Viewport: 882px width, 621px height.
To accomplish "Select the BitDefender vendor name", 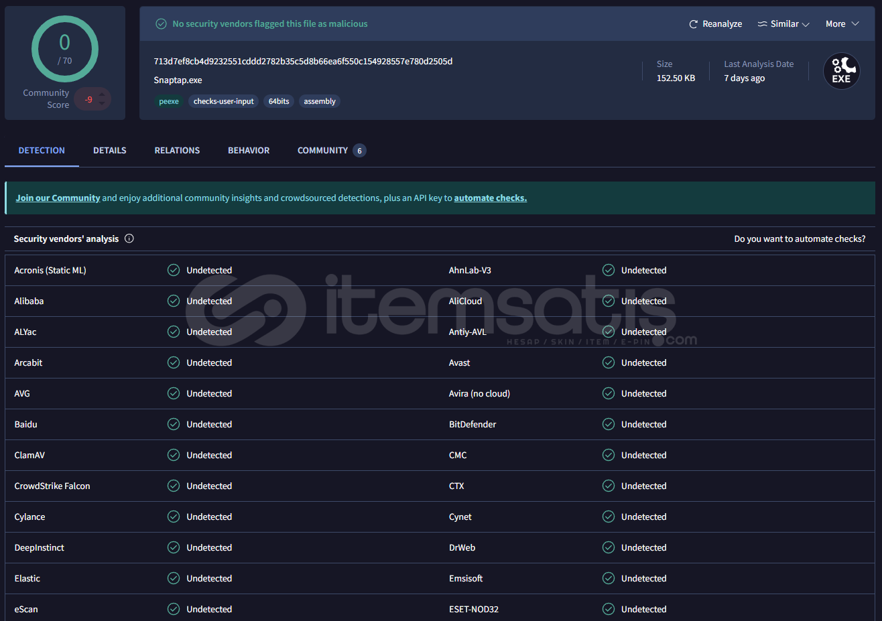I will pos(472,425).
